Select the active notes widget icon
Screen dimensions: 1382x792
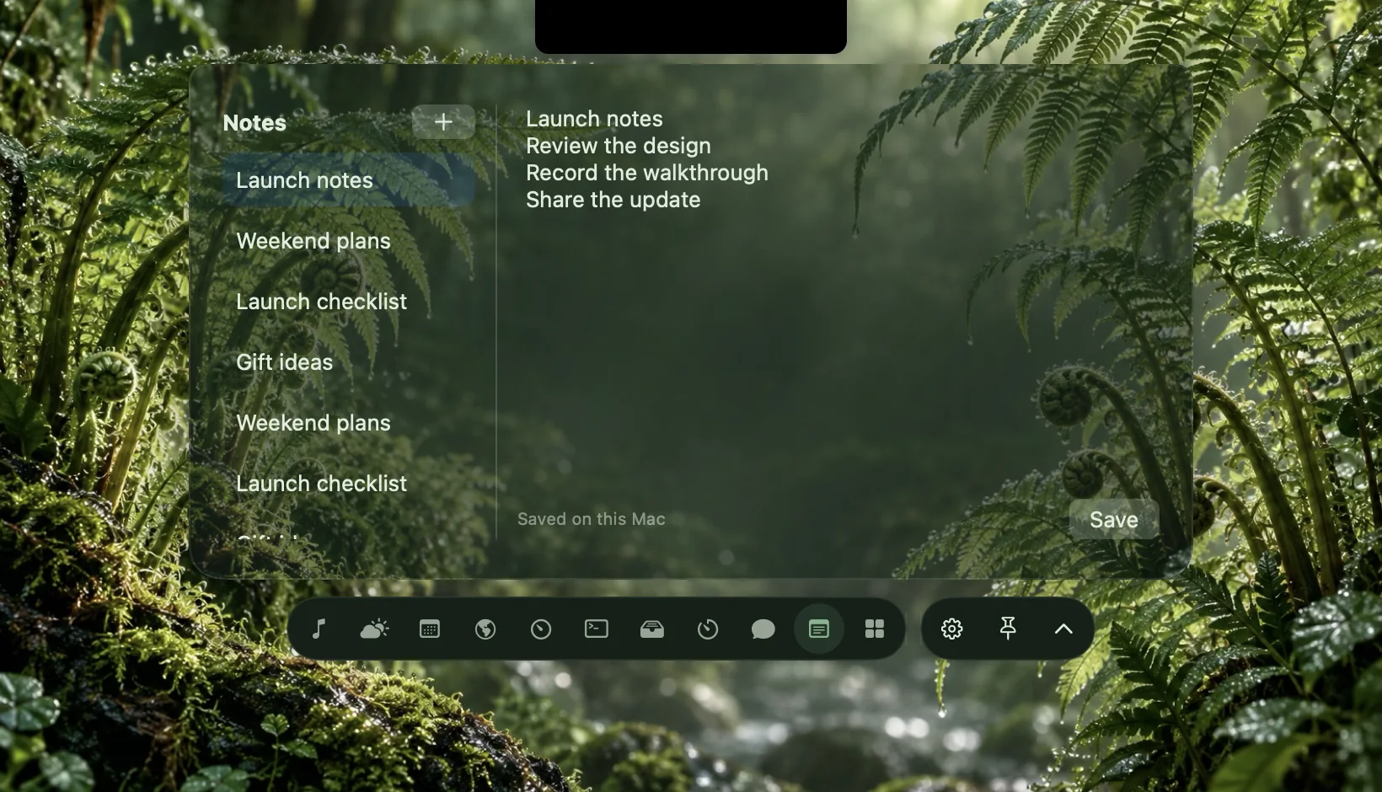pyautogui.click(x=819, y=629)
